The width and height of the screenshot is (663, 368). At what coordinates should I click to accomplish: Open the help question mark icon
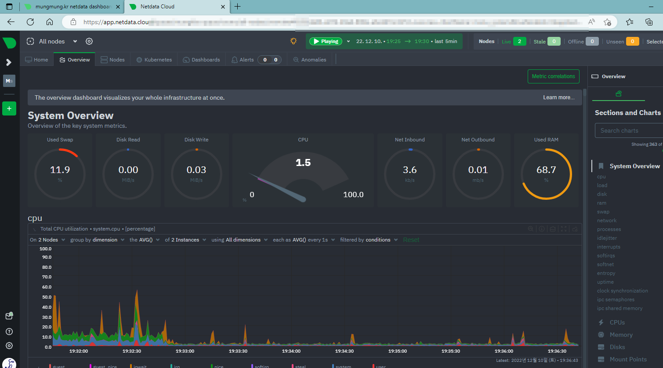(9, 332)
